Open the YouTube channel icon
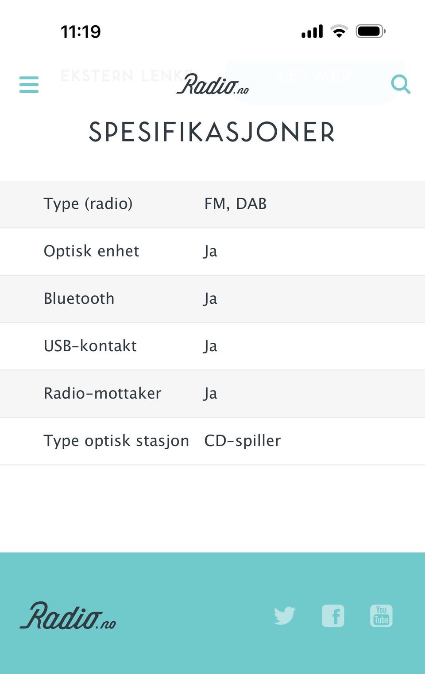425x674 pixels. point(381,616)
